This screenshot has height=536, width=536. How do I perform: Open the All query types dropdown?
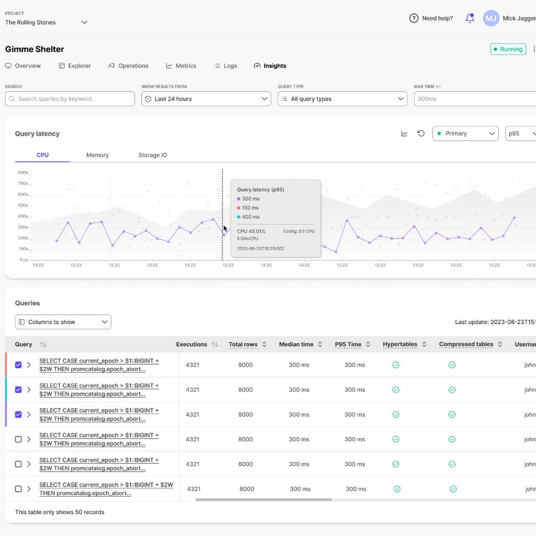click(342, 99)
